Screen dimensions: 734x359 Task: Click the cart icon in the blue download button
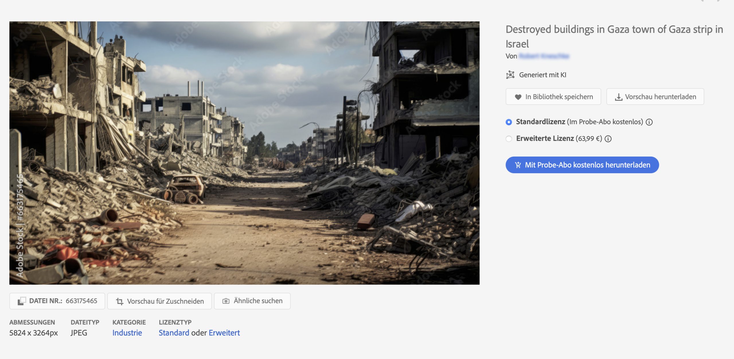[518, 165]
